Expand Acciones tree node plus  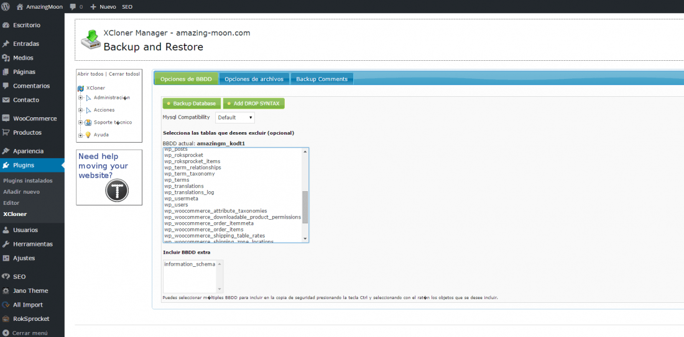pyautogui.click(x=81, y=110)
